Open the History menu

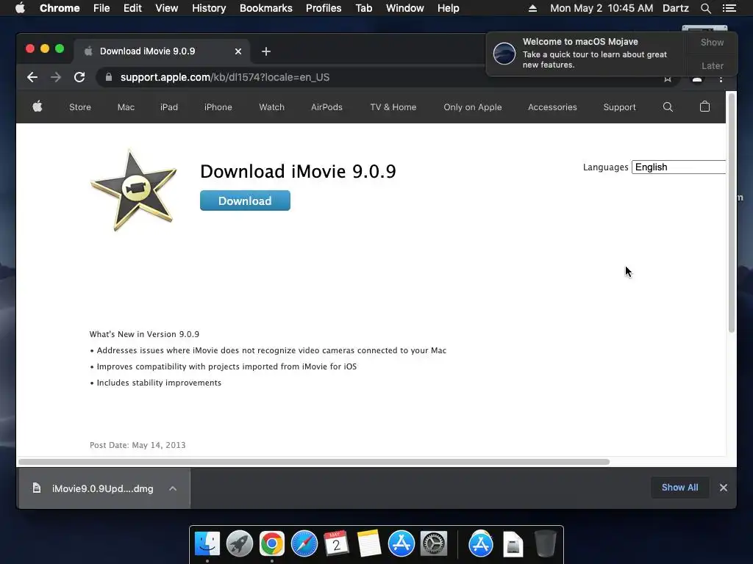pyautogui.click(x=209, y=8)
